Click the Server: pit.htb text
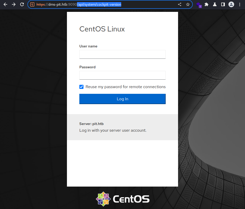 coord(91,124)
